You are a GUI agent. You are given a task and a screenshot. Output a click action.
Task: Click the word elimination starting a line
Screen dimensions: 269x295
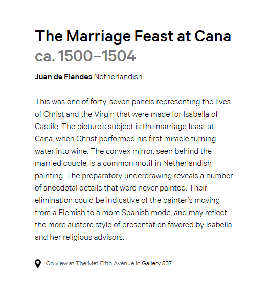click(x=54, y=200)
